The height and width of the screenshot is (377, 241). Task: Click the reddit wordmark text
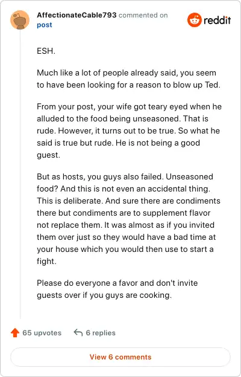tap(218, 20)
